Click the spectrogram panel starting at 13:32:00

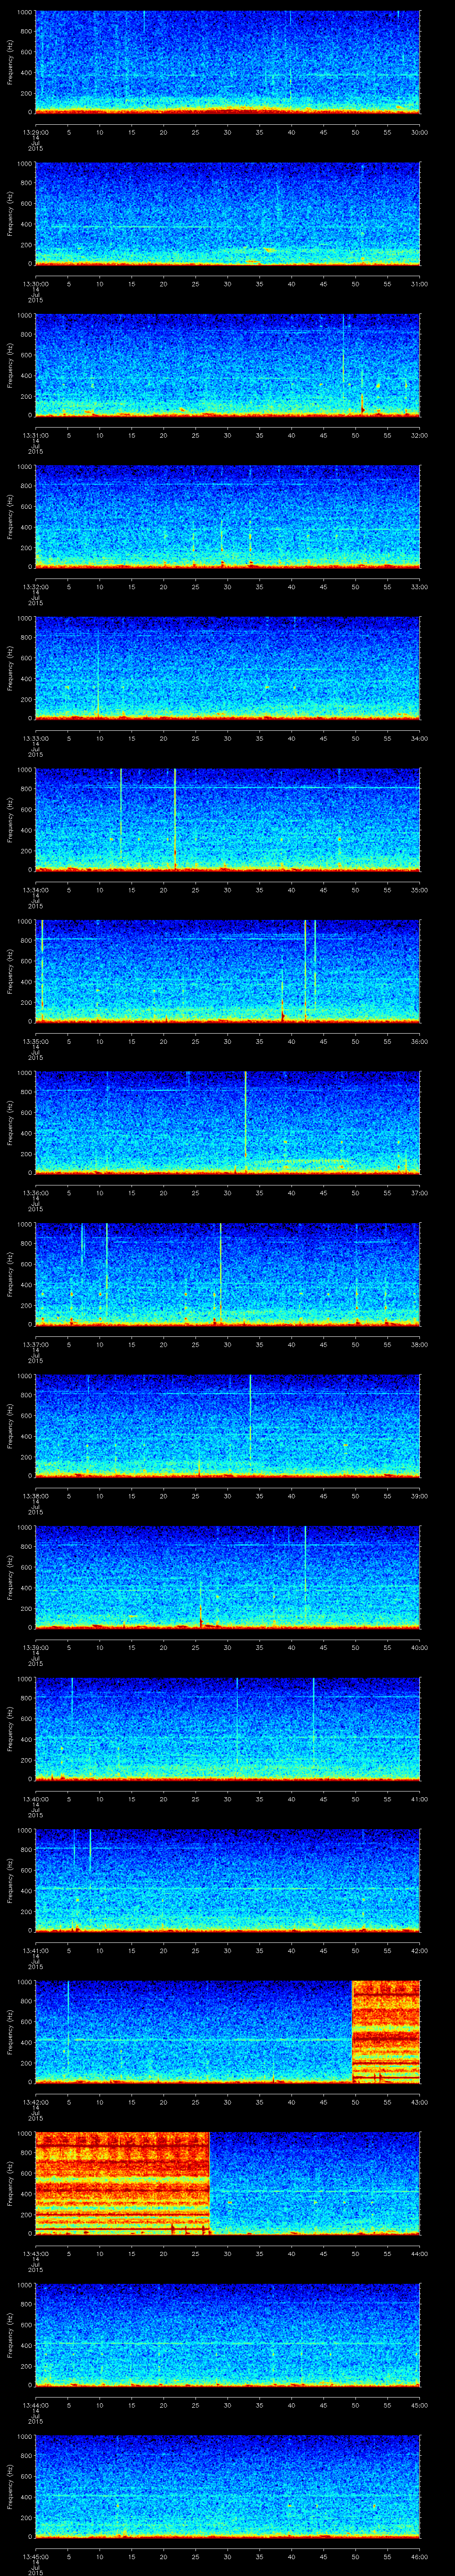coord(228,516)
